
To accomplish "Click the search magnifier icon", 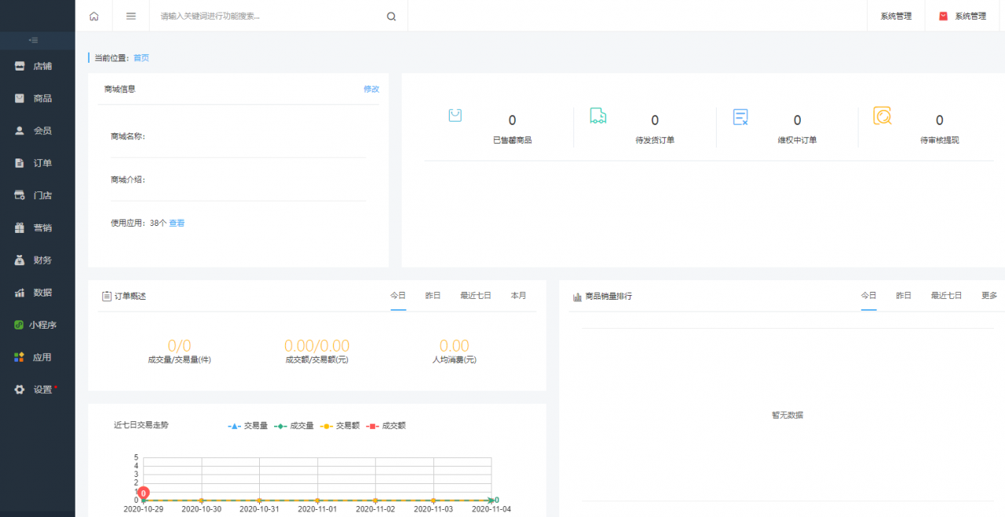I will (x=391, y=16).
